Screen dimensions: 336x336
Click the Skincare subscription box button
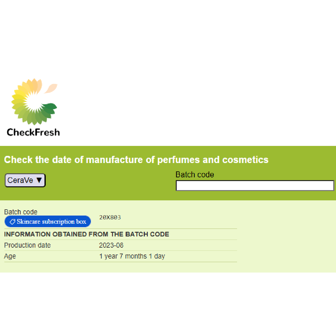click(48, 222)
